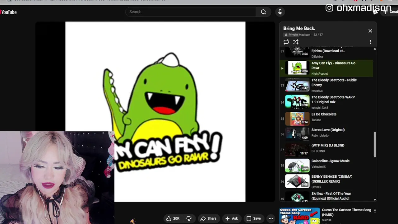
Task: Open WARP 1.9 video thumbnail
Action: pos(297,102)
